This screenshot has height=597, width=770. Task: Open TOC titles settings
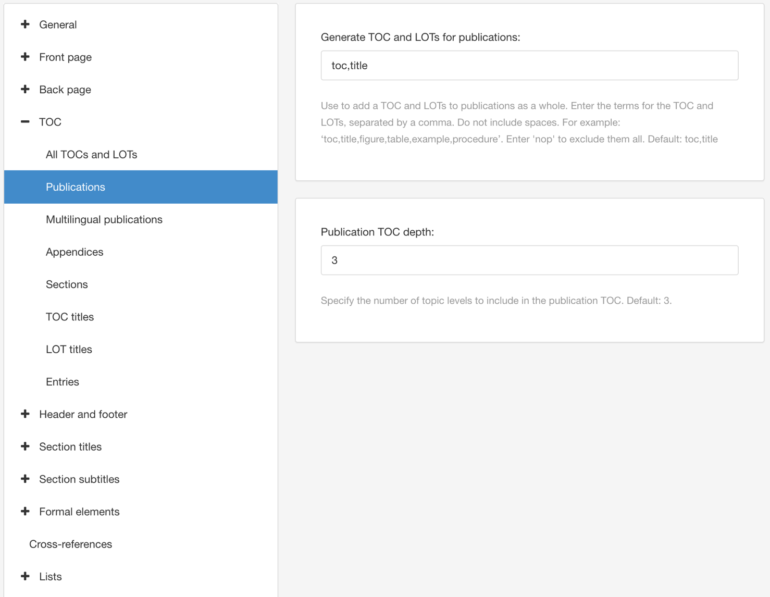coord(70,317)
